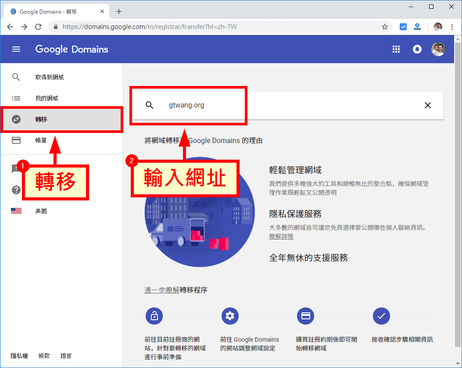Select the 轉移 transfer arrow icon
This screenshot has height=368, width=462.
(16, 119)
